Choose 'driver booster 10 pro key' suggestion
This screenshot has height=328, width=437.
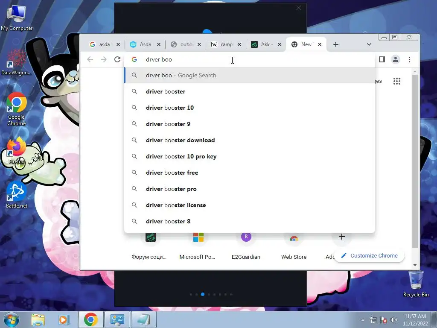click(x=250, y=156)
